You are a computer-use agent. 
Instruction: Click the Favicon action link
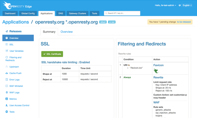click(x=158, y=65)
